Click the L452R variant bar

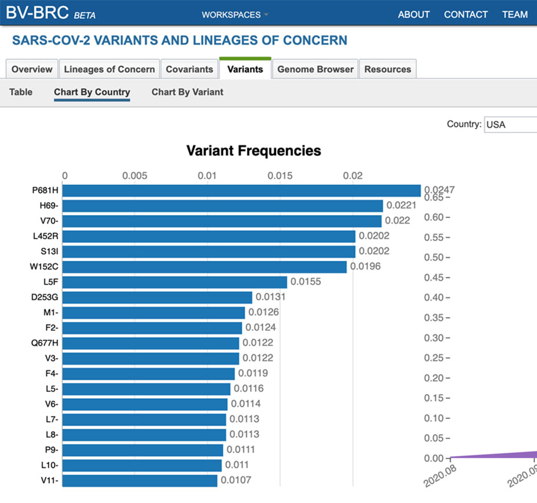click(209, 236)
